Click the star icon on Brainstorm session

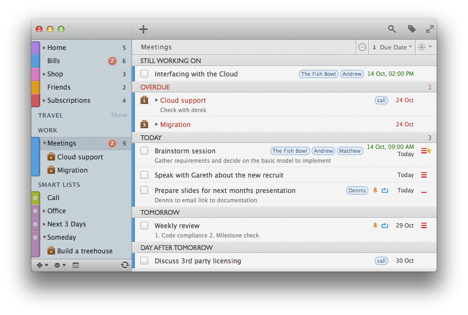(x=429, y=151)
